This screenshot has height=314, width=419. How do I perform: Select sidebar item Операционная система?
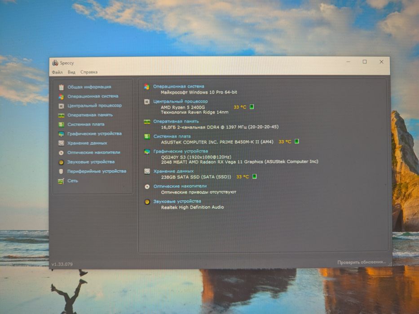[x=93, y=96]
